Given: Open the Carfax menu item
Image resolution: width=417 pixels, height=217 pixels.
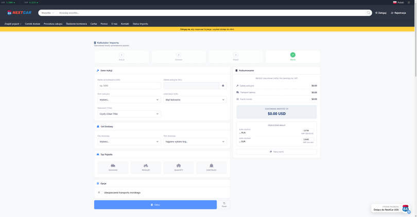Looking at the screenshot, I should pos(94,24).
